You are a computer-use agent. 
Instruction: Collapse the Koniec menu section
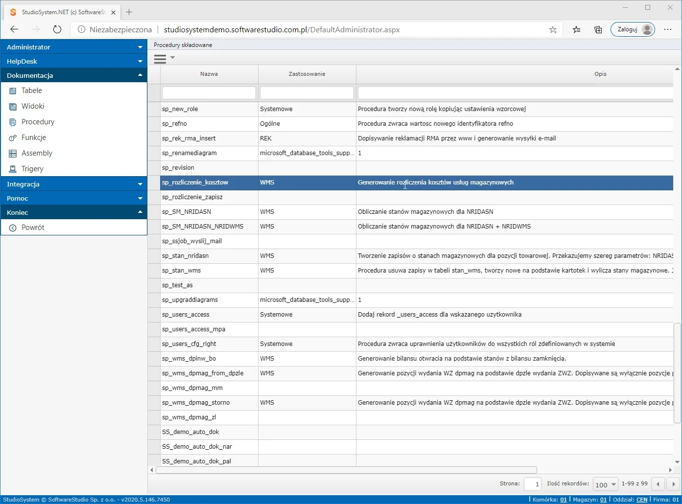[x=74, y=212]
